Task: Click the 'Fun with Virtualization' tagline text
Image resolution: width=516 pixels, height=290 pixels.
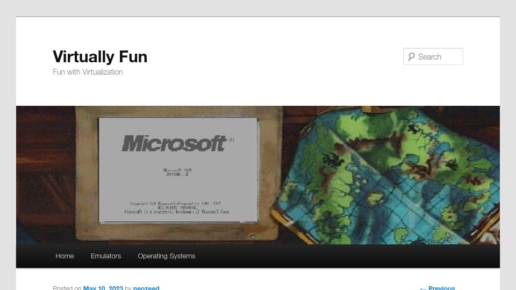Action: (88, 72)
